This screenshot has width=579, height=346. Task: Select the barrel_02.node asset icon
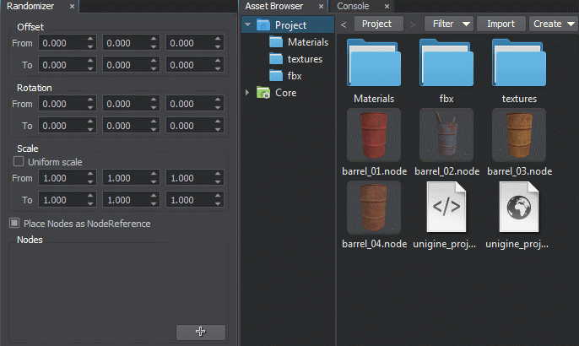click(446, 135)
